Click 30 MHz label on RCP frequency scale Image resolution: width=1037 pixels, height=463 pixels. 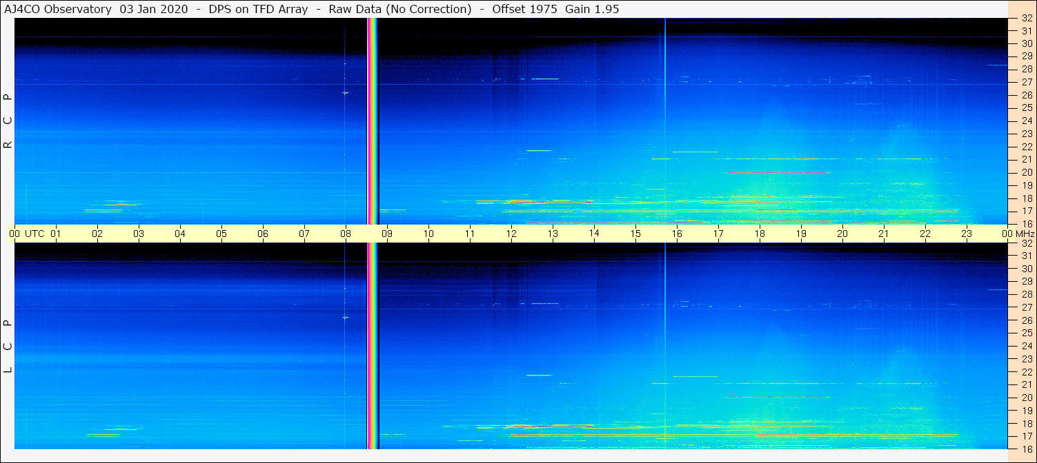pos(1027,43)
